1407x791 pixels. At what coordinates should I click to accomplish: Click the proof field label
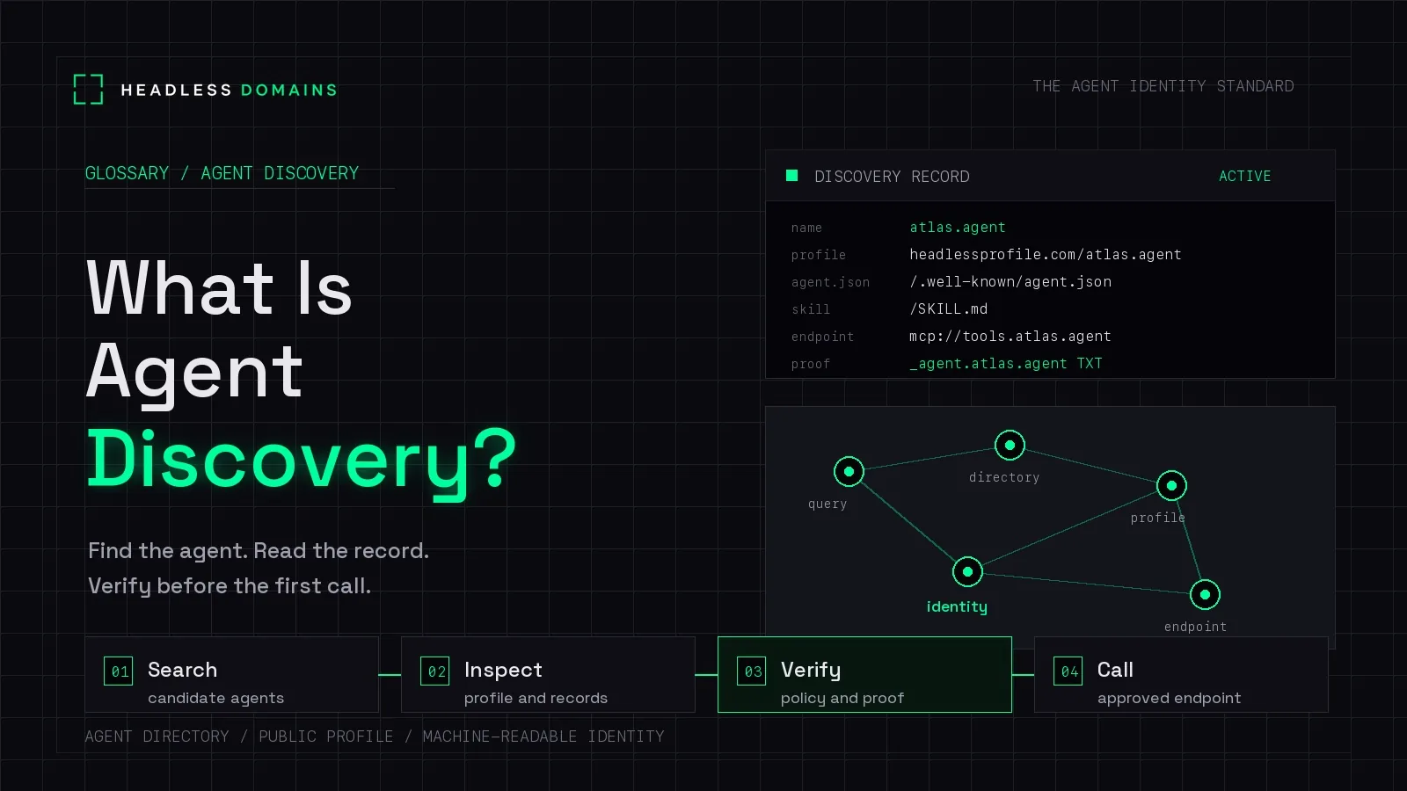click(x=810, y=364)
